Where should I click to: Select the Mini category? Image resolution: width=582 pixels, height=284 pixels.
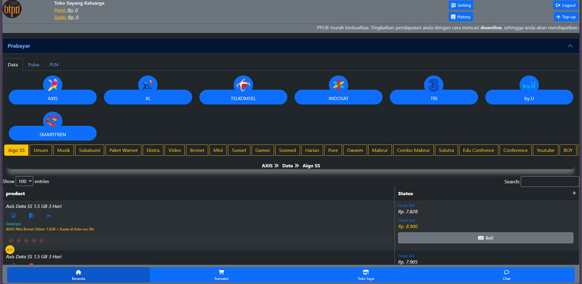coord(218,150)
